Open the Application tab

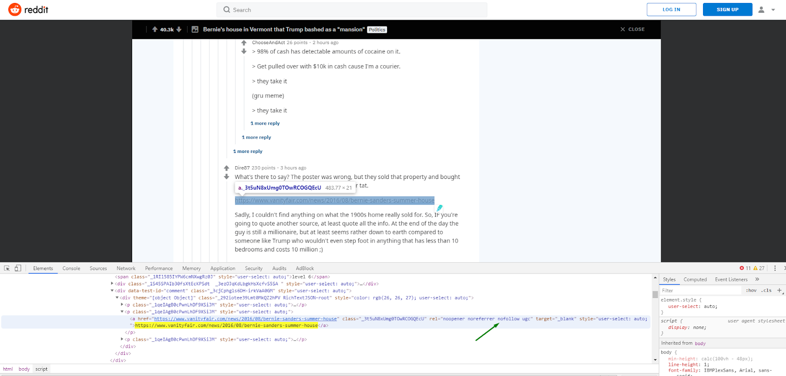click(x=223, y=268)
